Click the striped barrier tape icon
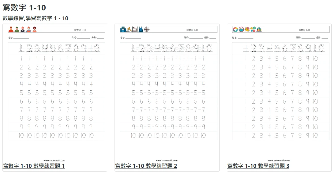Screen dimensions: 335x174 coord(135,29)
